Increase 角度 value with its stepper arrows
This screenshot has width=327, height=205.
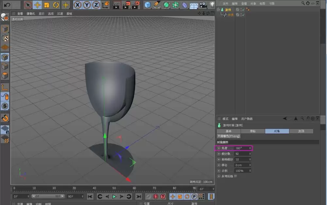click(x=250, y=147)
